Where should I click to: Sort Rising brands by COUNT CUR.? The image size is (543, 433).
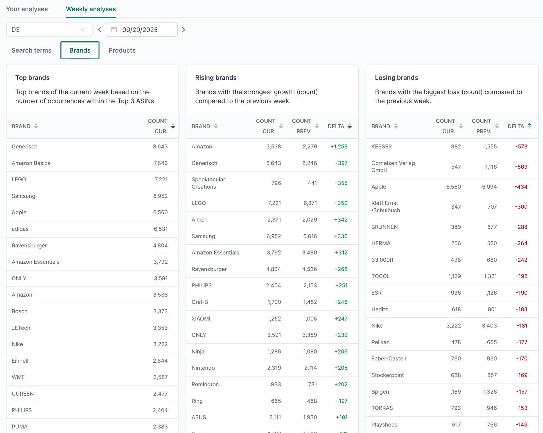[x=281, y=126]
